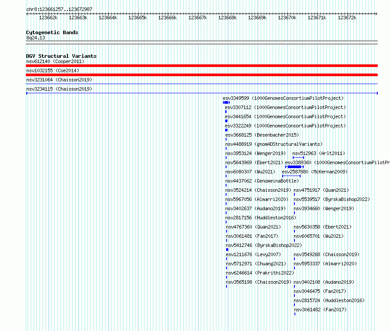Click the 123665k ruler position
The height and width of the screenshot is (331, 390).
[x=138, y=18]
